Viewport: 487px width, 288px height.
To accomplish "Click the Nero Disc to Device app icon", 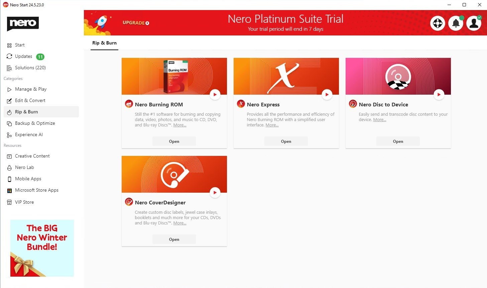I will (353, 104).
